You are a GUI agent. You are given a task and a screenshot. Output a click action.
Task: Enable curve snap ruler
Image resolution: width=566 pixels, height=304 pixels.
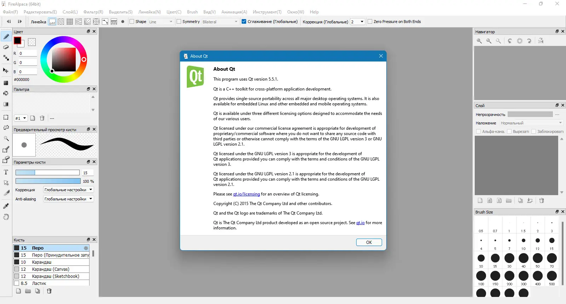[105, 22]
